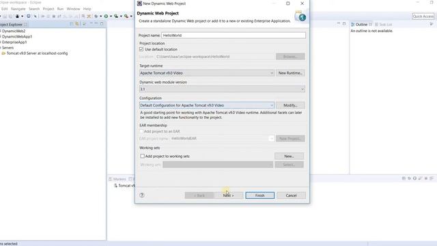
Task: Select DynamicWebApp1 project in explorer
Action: pyautogui.click(x=16, y=36)
